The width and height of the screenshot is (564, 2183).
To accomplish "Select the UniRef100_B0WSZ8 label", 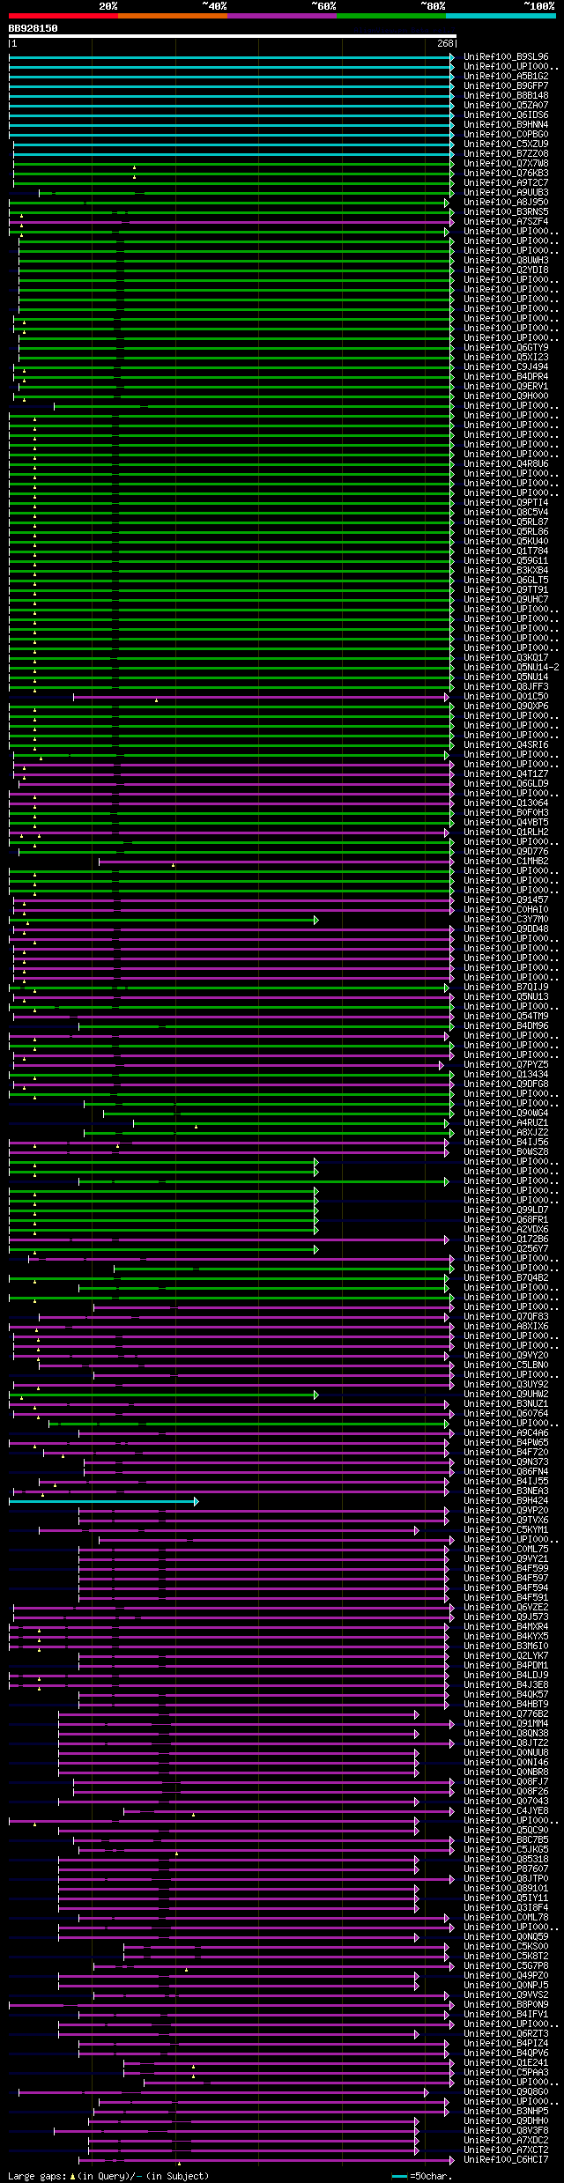I will [506, 1152].
